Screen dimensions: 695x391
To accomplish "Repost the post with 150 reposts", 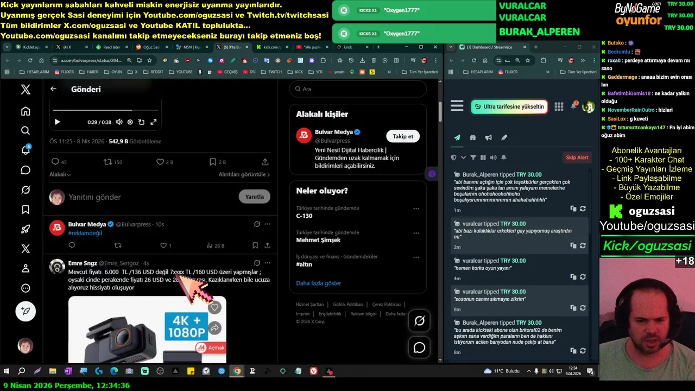I will 108,162.
